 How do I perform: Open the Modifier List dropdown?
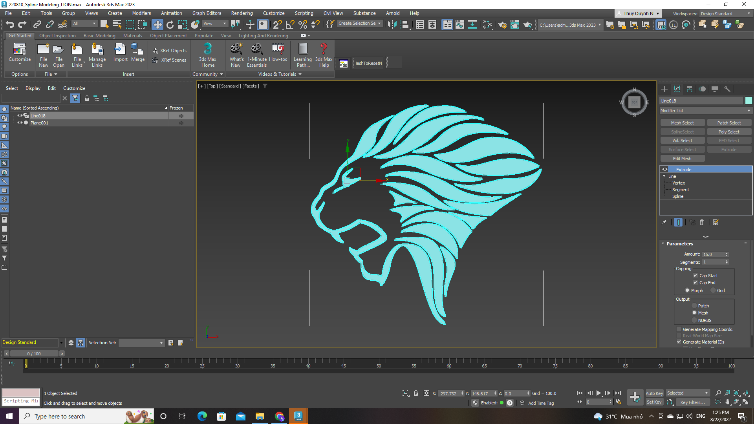click(748, 110)
